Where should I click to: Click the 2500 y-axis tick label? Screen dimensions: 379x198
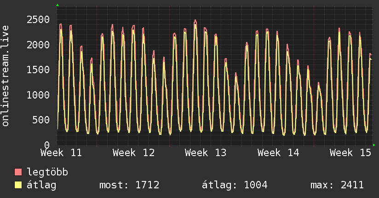pyautogui.click(x=38, y=20)
